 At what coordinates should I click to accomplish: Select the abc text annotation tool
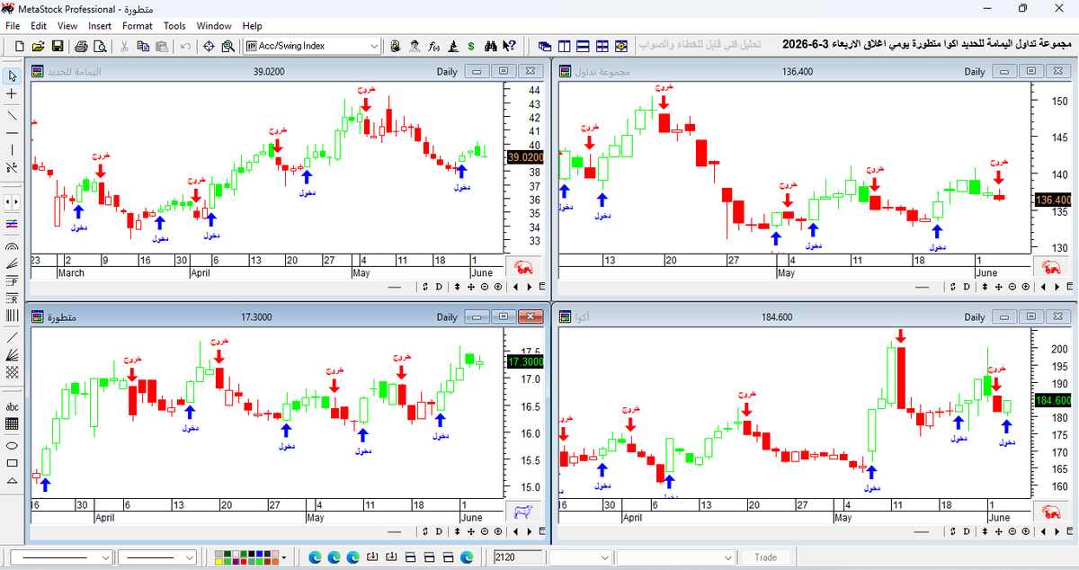point(12,406)
